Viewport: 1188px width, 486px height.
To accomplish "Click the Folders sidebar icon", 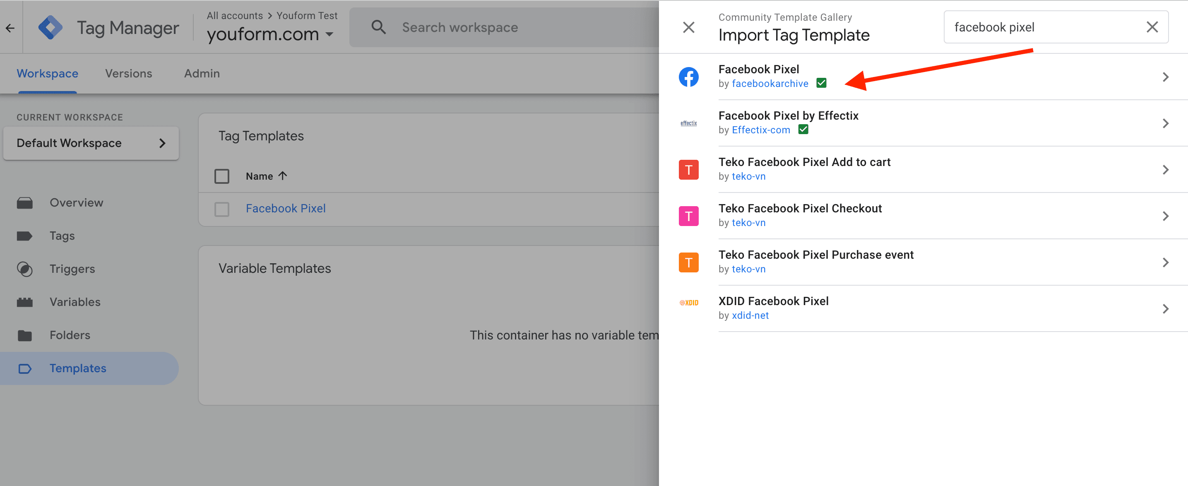I will point(25,336).
